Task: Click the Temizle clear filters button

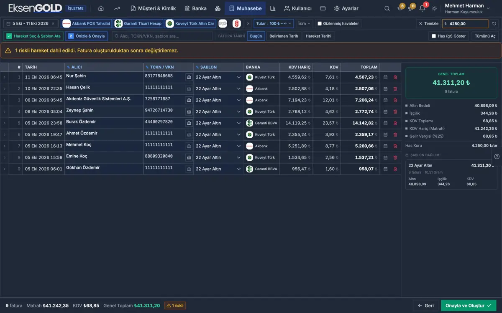Action: pos(428,24)
